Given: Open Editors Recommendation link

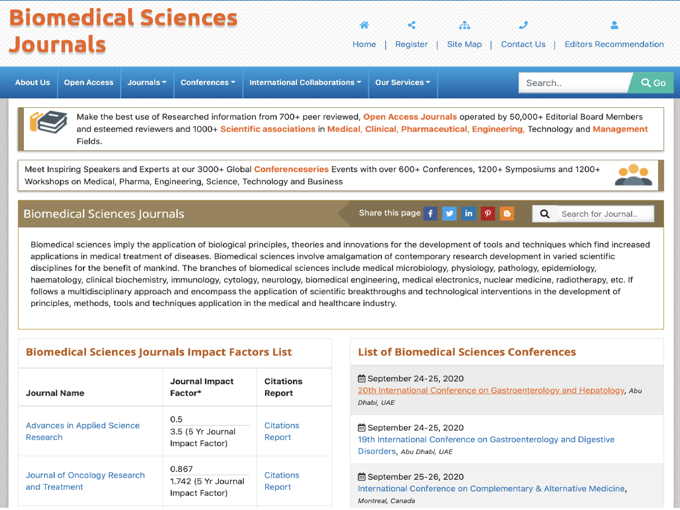Looking at the screenshot, I should pos(614,45).
